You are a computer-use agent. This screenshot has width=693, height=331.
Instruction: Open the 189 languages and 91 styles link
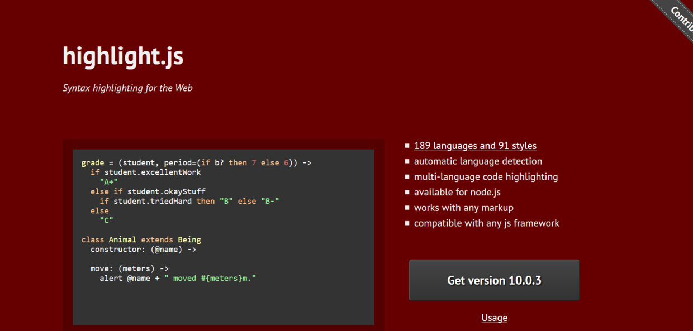tap(475, 146)
